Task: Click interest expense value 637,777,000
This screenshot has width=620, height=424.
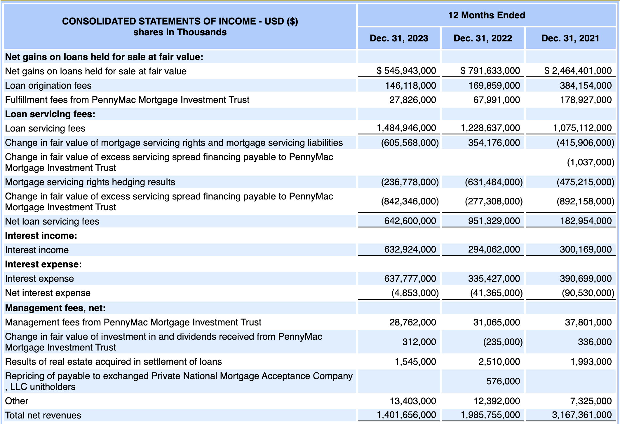Action: [410, 278]
